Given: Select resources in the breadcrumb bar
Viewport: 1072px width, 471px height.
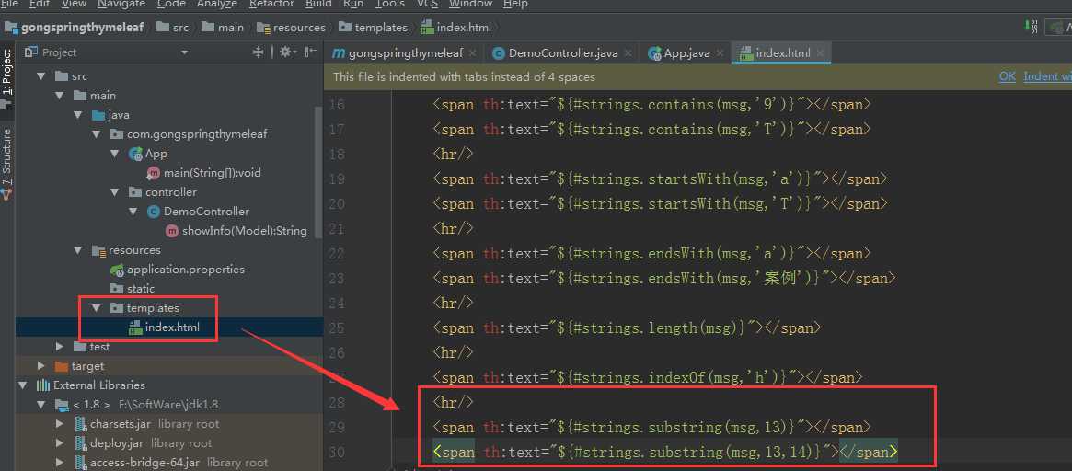Looking at the screenshot, I should (x=292, y=28).
